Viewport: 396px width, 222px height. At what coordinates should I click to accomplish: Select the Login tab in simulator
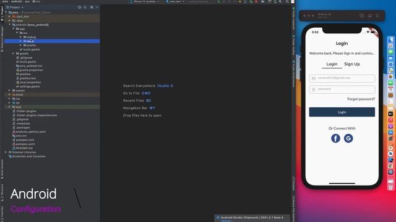[x=332, y=64]
